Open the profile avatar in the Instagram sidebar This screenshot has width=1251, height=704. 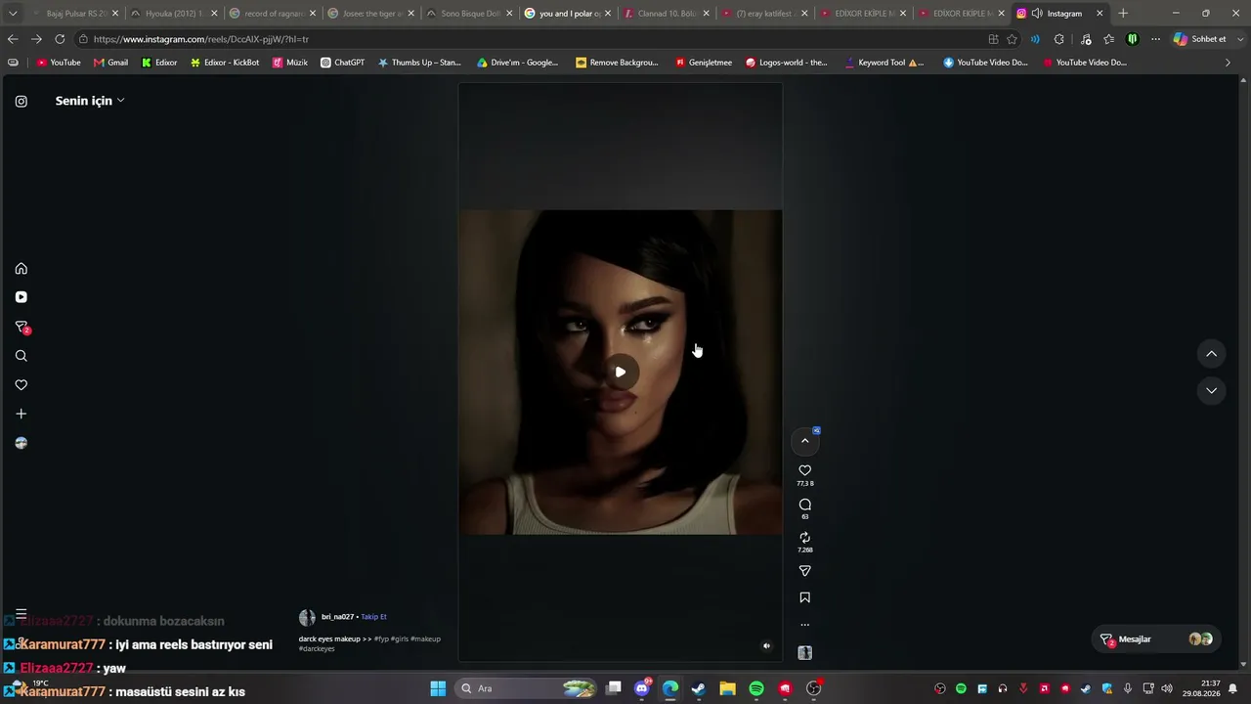click(x=22, y=443)
